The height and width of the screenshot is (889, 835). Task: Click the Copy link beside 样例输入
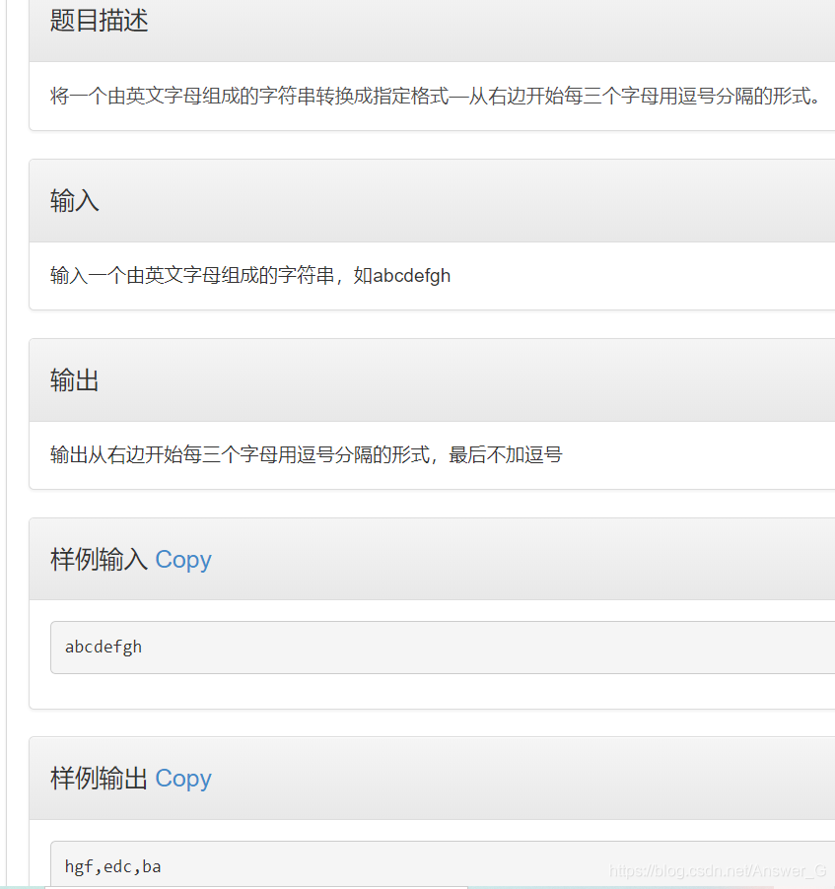[183, 560]
